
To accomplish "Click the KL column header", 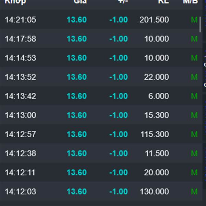I will click(163, 2).
